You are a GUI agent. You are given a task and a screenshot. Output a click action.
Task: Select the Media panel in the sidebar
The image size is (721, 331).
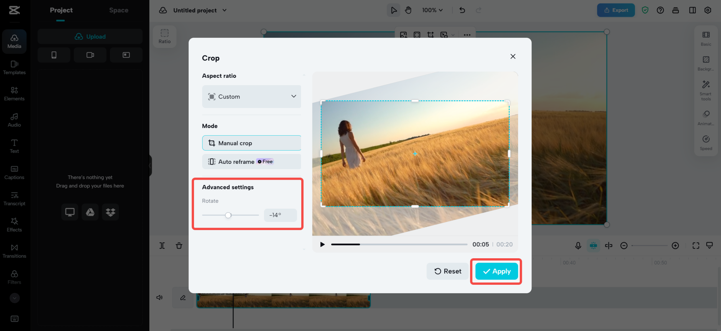(14, 41)
